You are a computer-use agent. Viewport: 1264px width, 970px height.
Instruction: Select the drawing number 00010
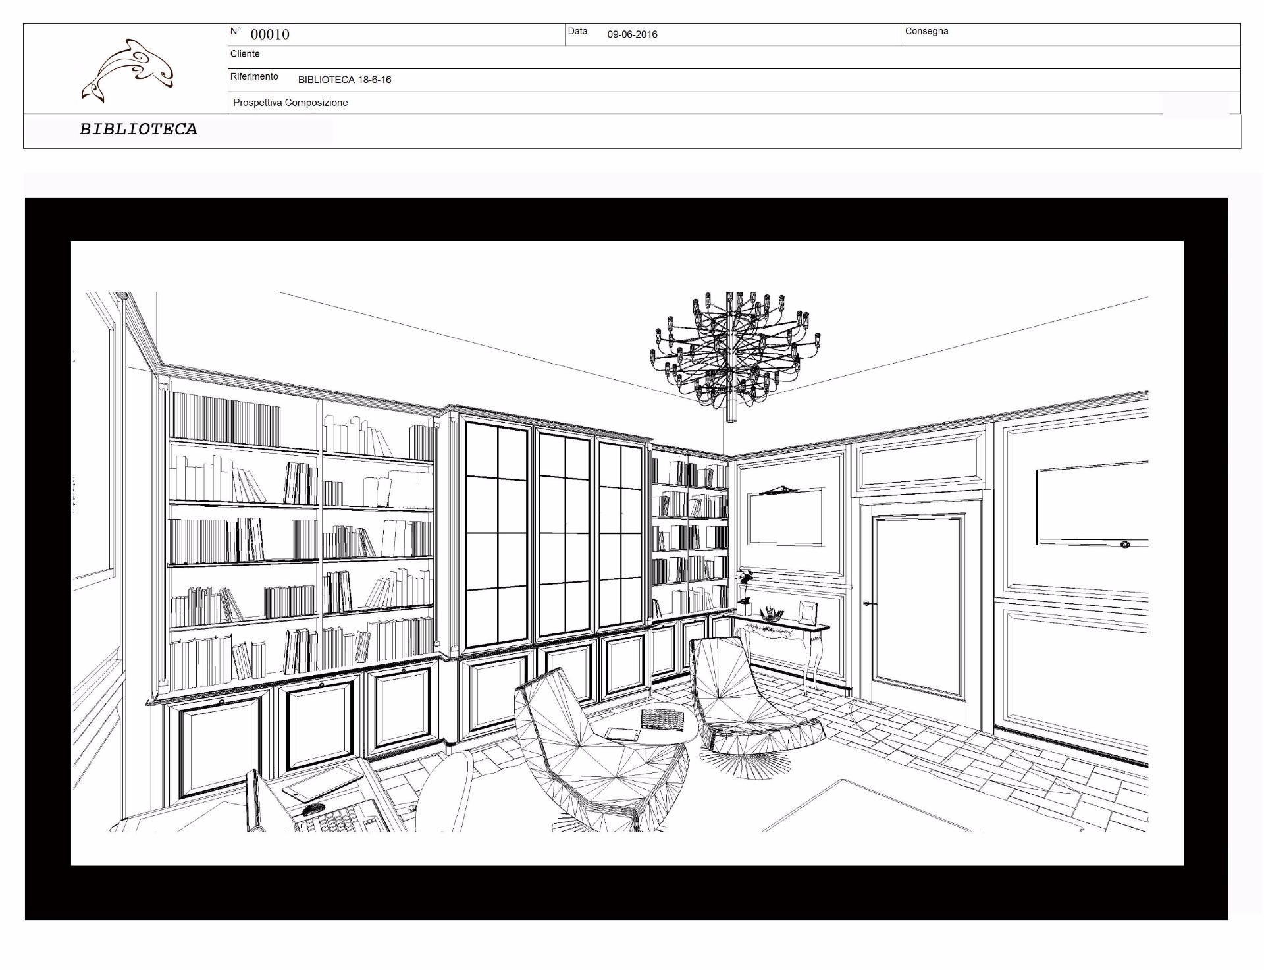pos(270,35)
